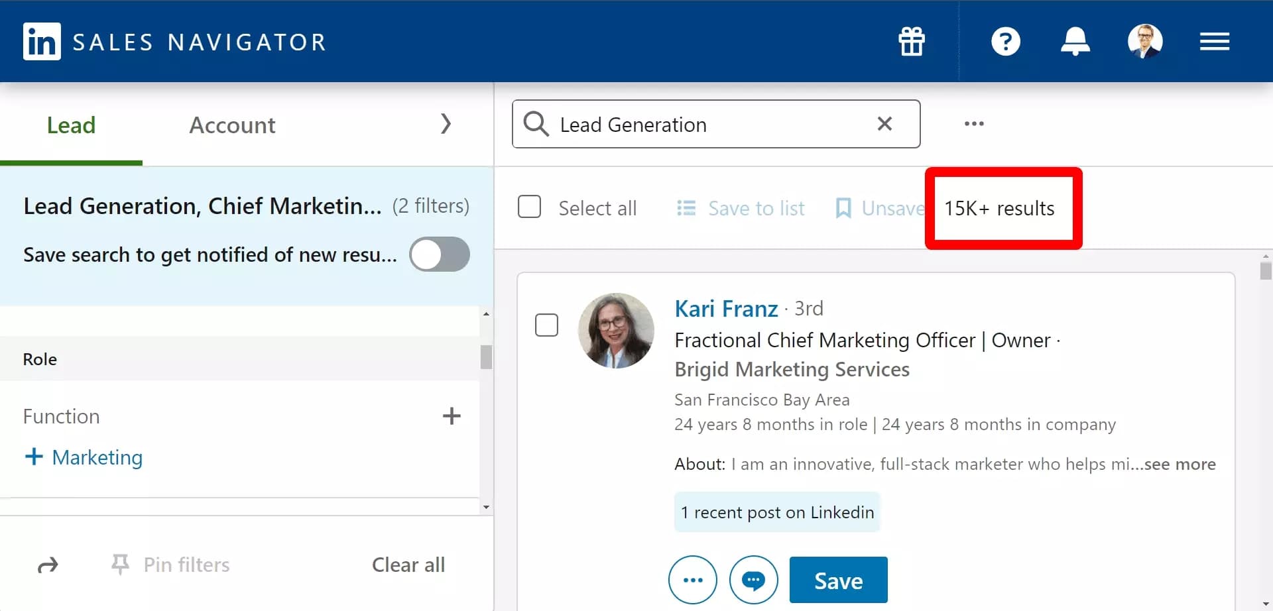Screen dimensions: 1273x611
Task: Click the Unsave bookmark button
Action: (x=879, y=208)
